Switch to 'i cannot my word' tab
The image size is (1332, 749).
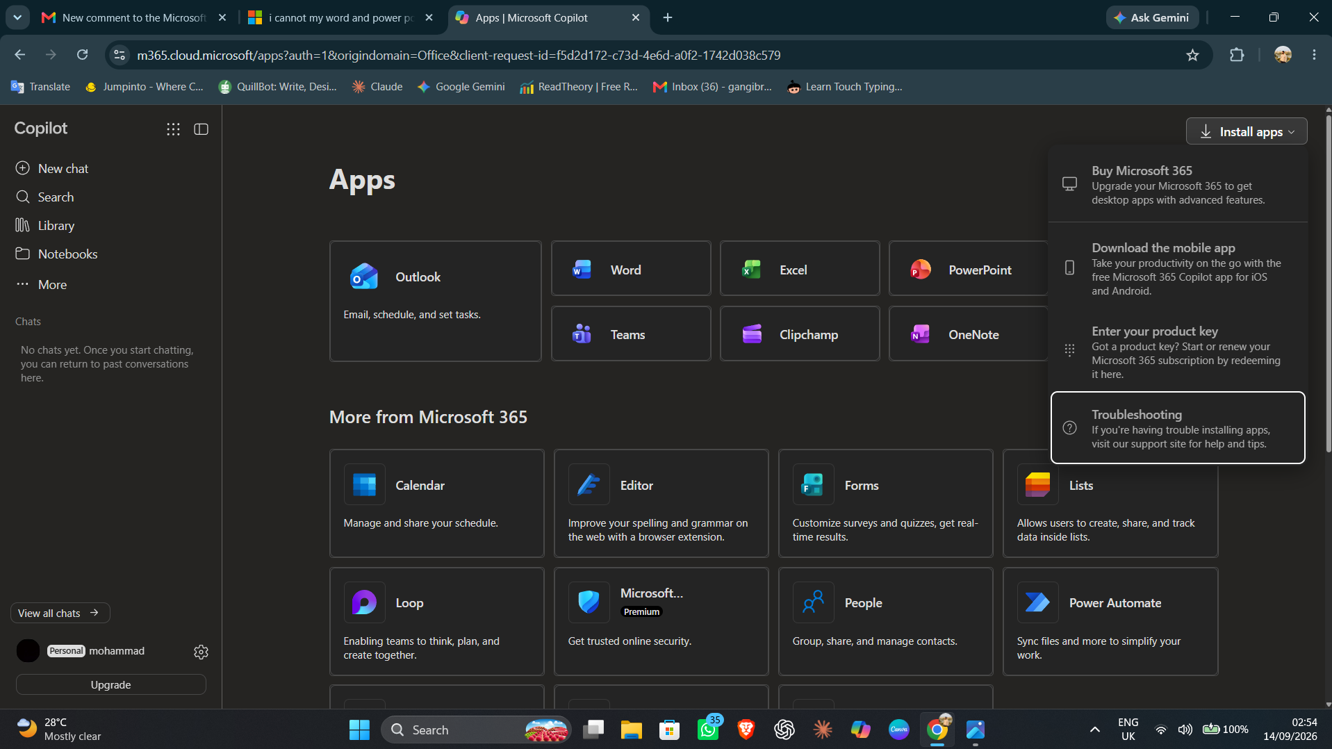pos(340,17)
